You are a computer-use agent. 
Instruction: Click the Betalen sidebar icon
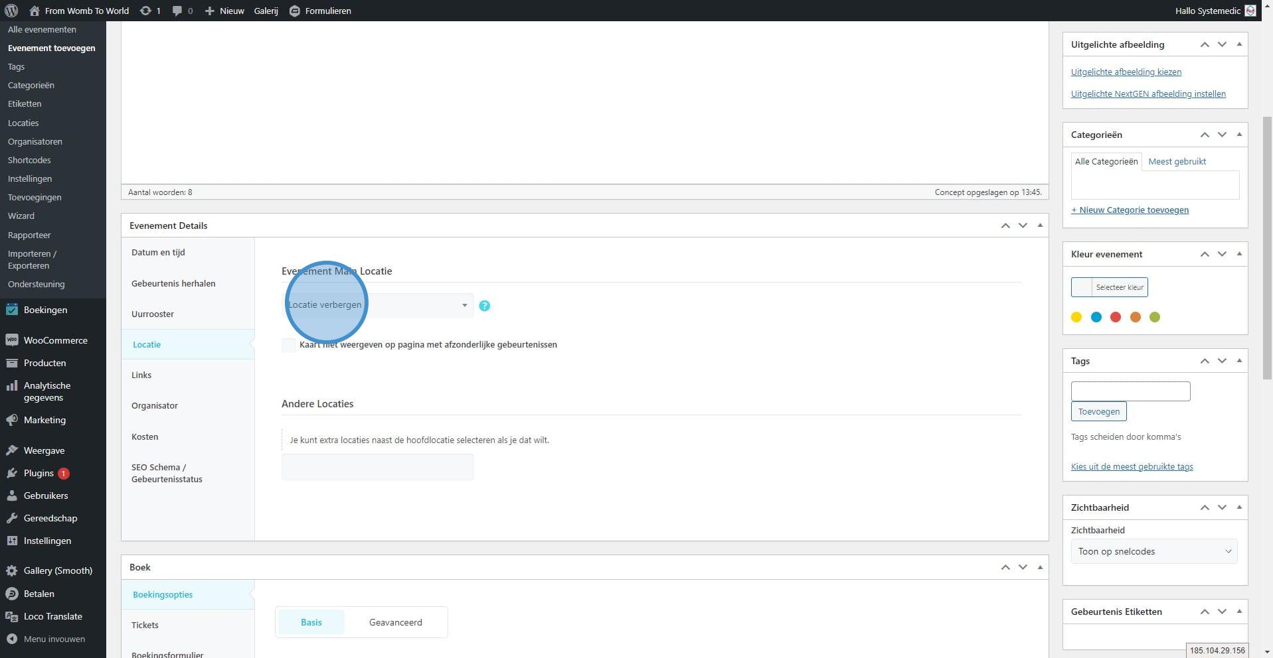(x=12, y=594)
